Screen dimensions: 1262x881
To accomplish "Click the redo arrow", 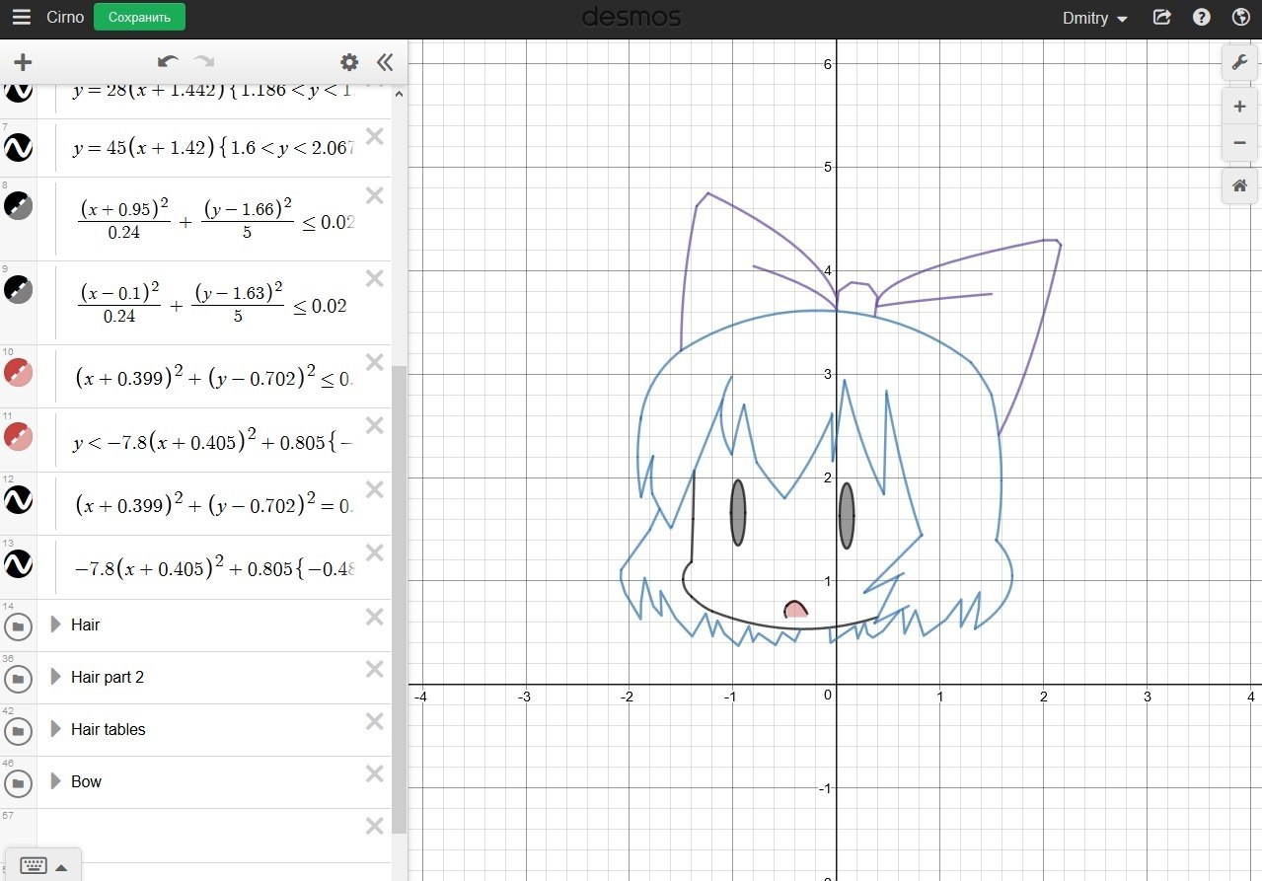I will (x=204, y=62).
